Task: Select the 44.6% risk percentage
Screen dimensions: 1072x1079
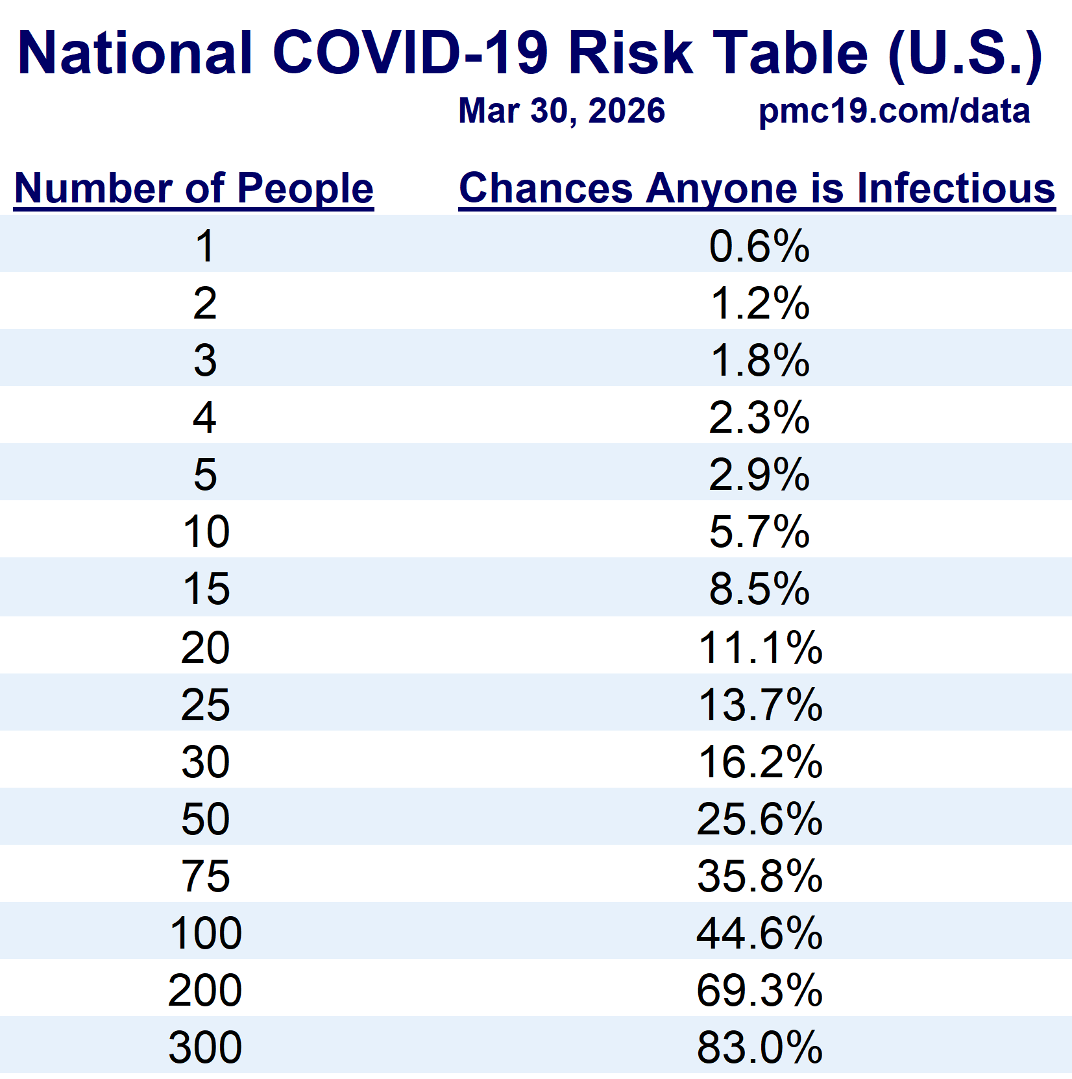Action: (x=759, y=934)
